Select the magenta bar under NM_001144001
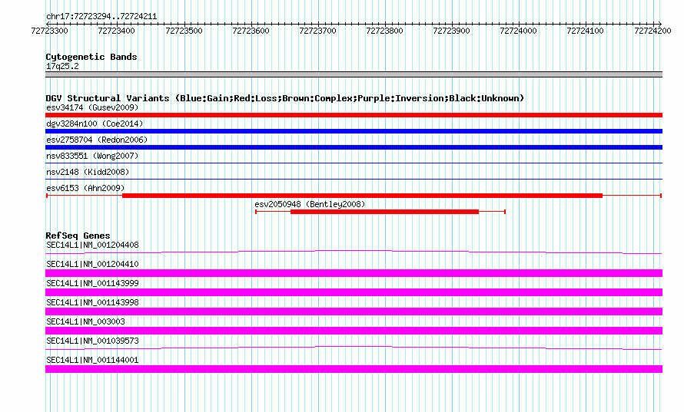Screen dimensions: 684x412 click(x=354, y=369)
